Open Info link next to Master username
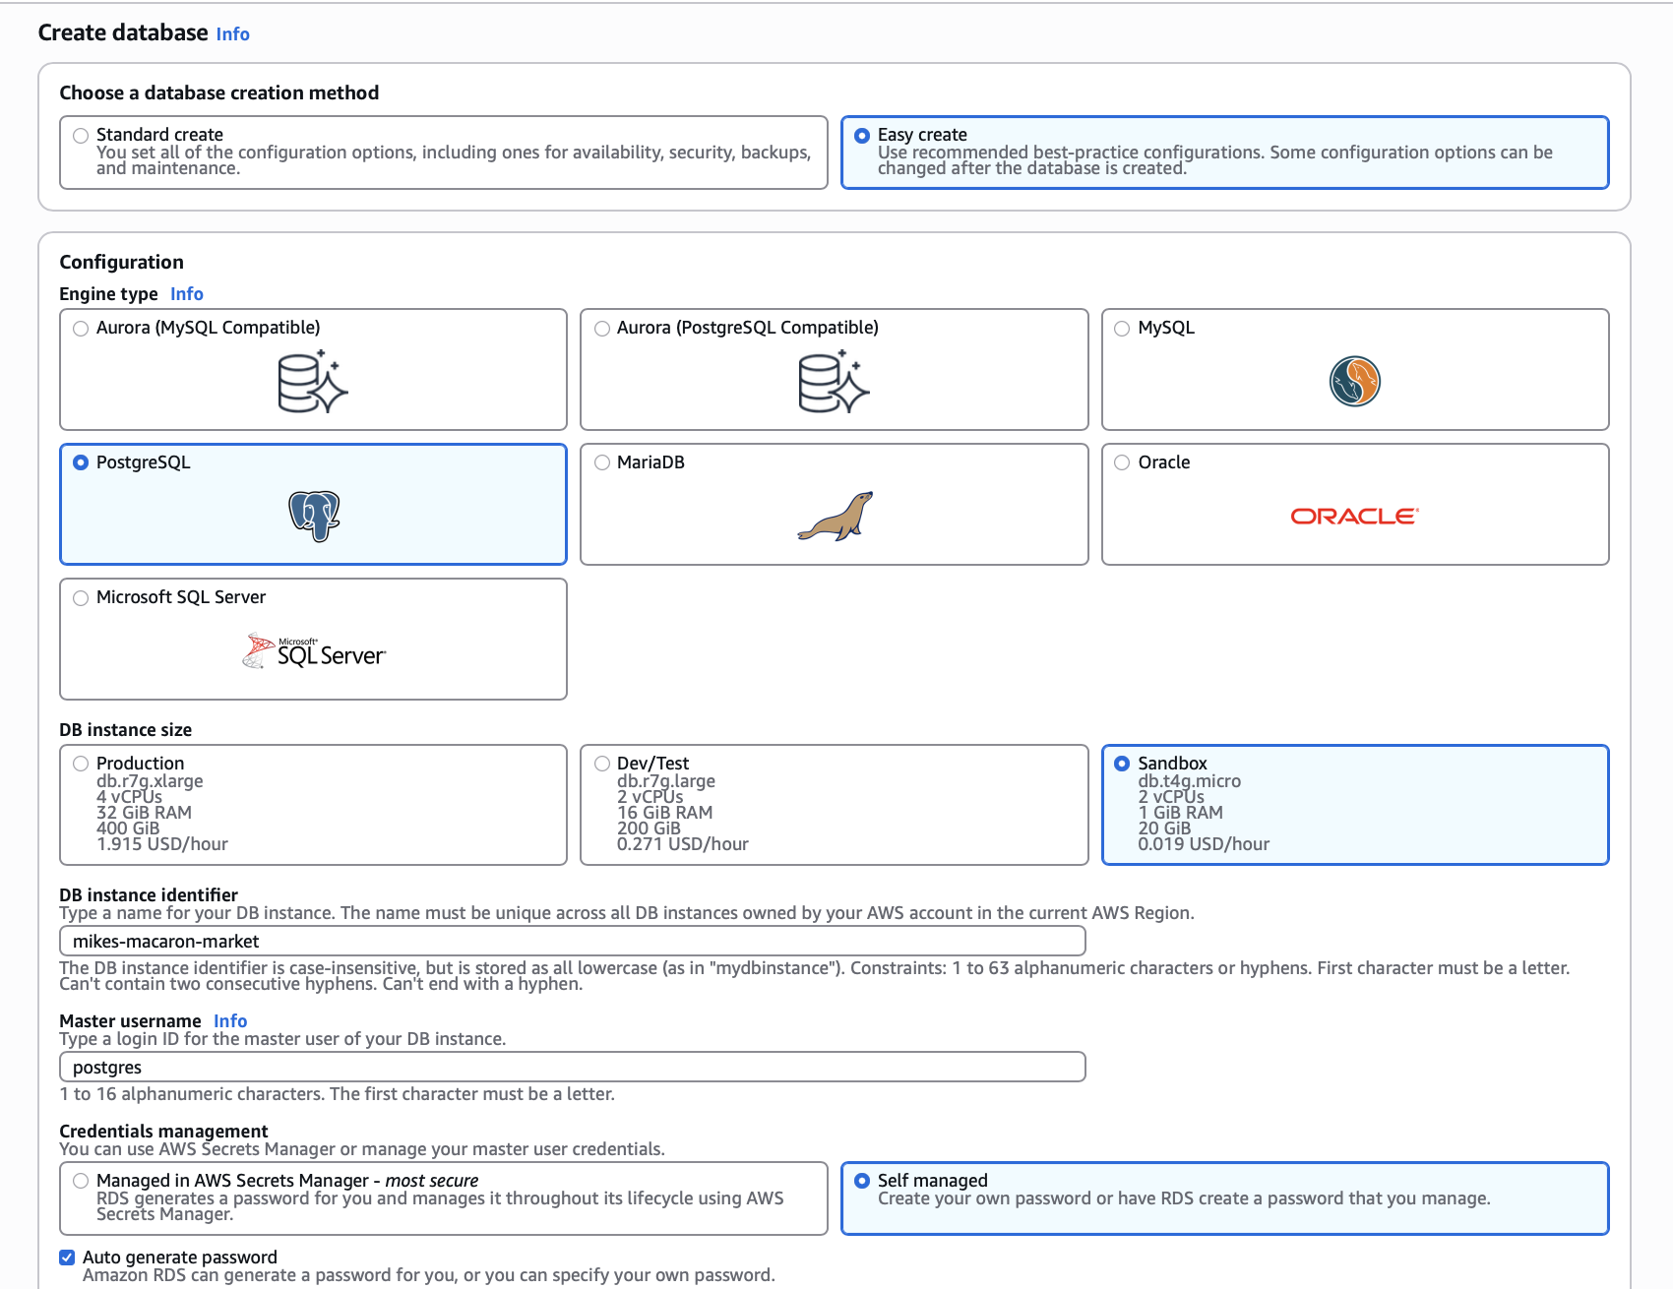This screenshot has width=1673, height=1289. [x=230, y=1021]
